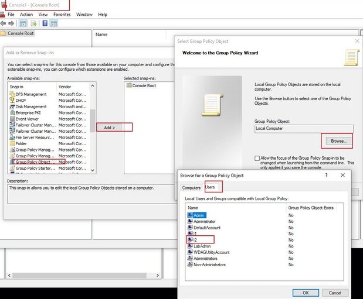Click the Back arrow in the MMC toolbar
Image resolution: width=363 pixels, height=299 pixels.
click(x=4, y=23)
